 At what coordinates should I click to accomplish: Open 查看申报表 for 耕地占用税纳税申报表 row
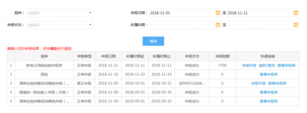(x=286, y=66)
